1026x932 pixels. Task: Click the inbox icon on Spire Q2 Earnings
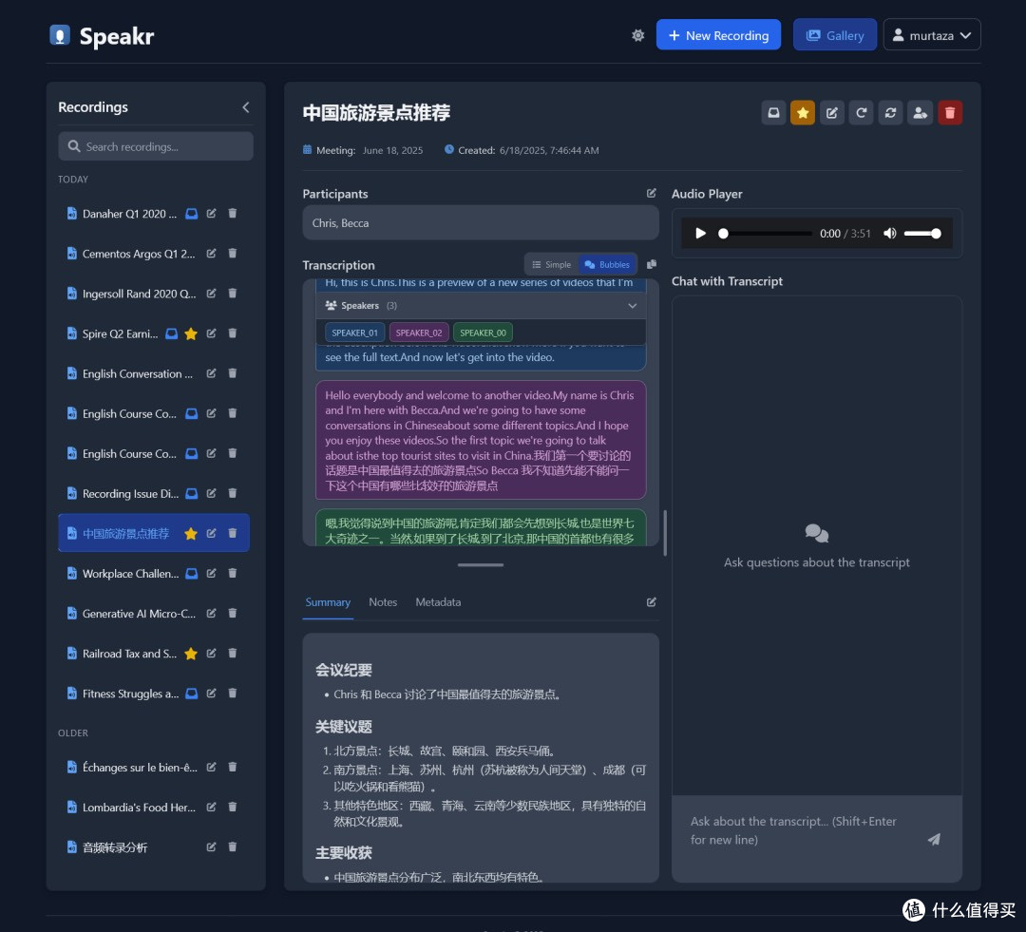[x=171, y=333]
